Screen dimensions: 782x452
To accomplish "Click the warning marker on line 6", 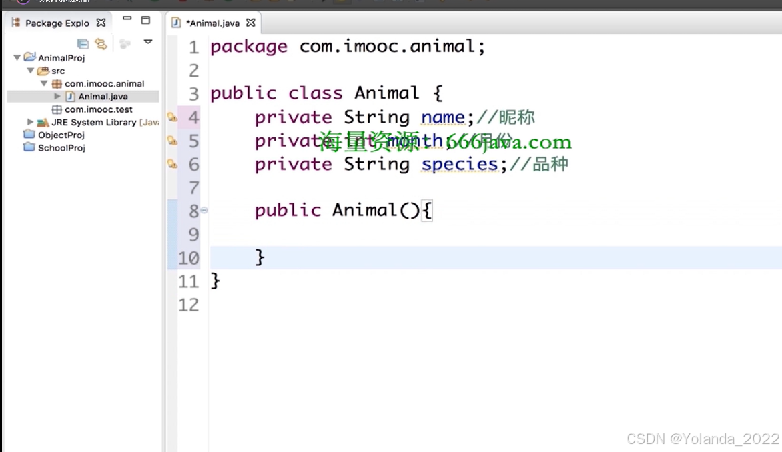I will click(x=173, y=164).
